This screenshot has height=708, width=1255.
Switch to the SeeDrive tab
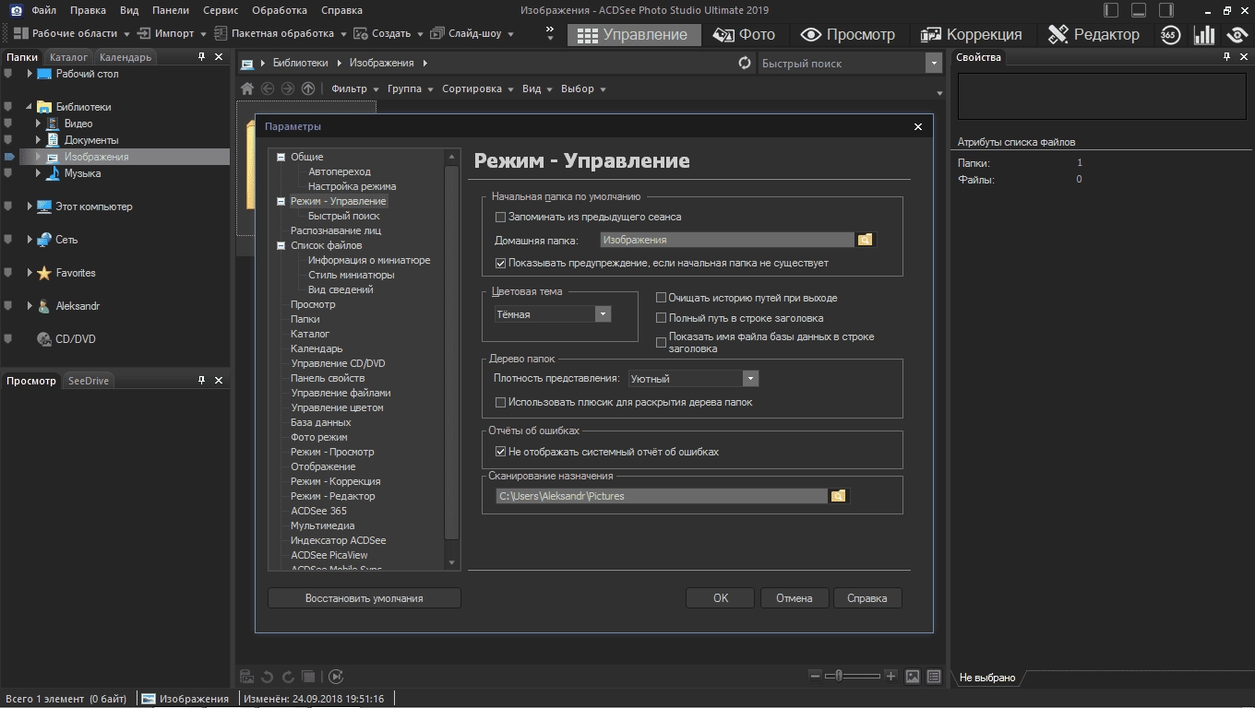tap(89, 381)
